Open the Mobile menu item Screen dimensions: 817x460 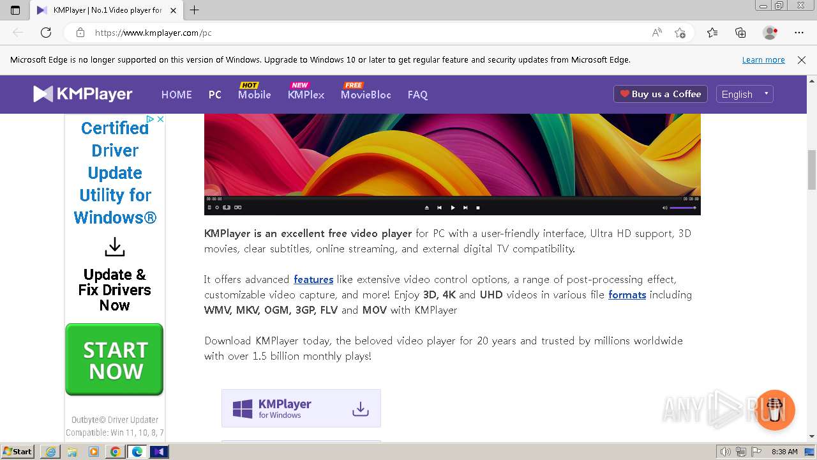(x=255, y=95)
